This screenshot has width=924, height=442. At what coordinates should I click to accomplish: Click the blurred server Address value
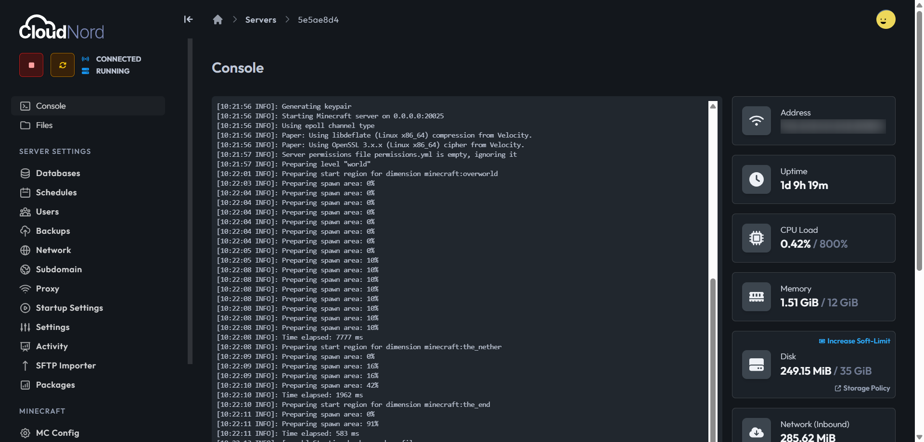click(833, 126)
